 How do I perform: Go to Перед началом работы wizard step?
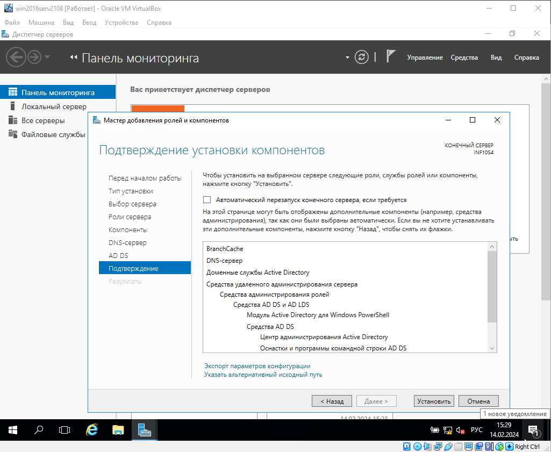pos(145,178)
